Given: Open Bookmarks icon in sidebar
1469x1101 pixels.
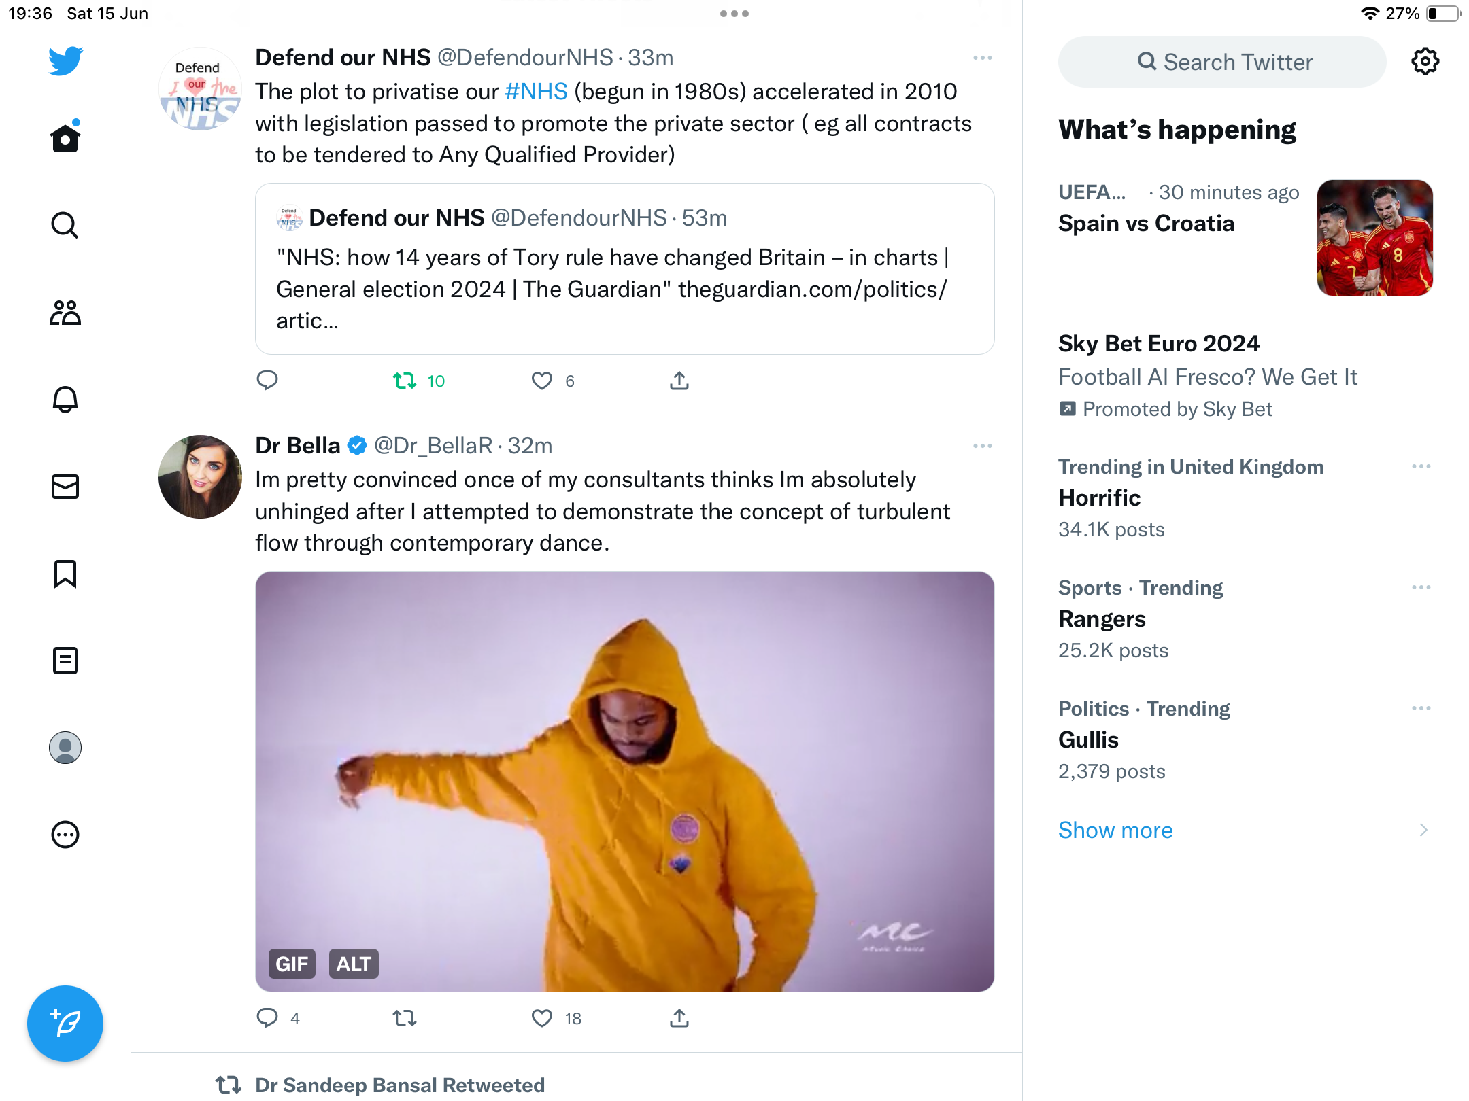Looking at the screenshot, I should 65,574.
